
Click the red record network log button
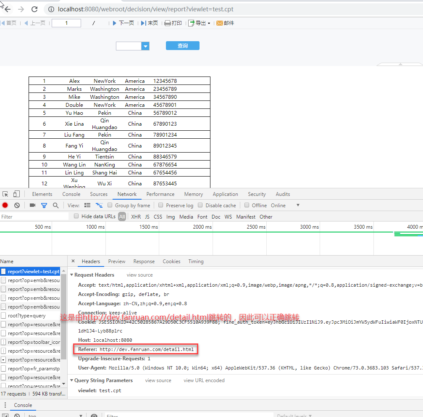click(x=5, y=205)
